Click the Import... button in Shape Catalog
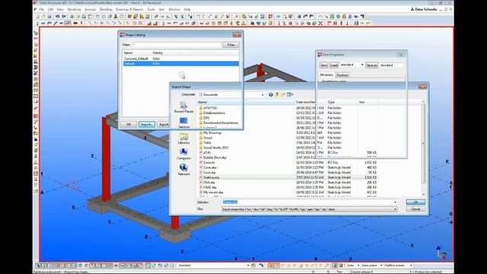Image resolution: width=487 pixels, height=274 pixels. (147, 124)
